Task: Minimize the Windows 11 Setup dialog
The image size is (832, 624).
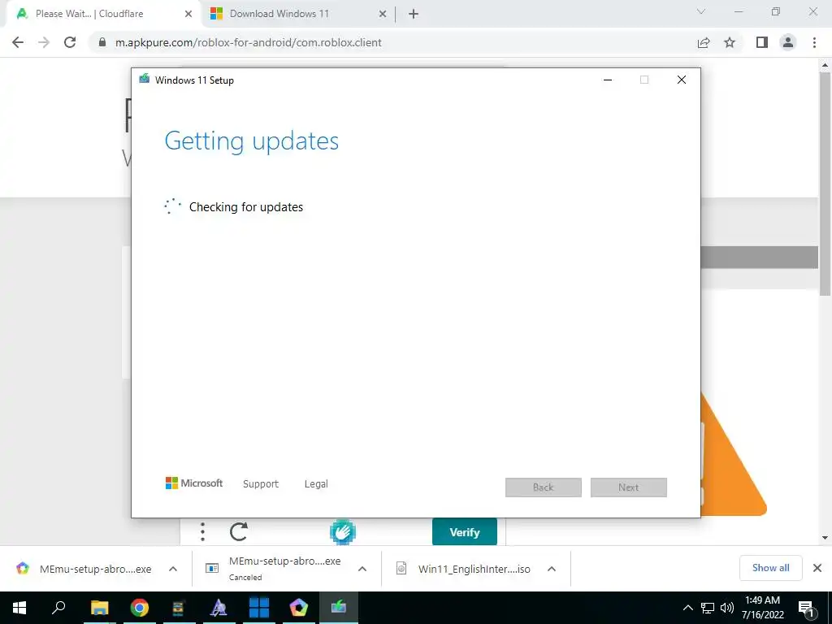Action: (608, 80)
